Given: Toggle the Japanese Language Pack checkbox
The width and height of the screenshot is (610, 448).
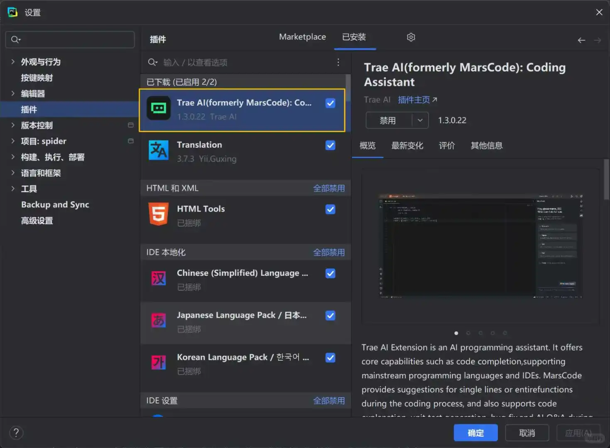Looking at the screenshot, I should point(331,316).
